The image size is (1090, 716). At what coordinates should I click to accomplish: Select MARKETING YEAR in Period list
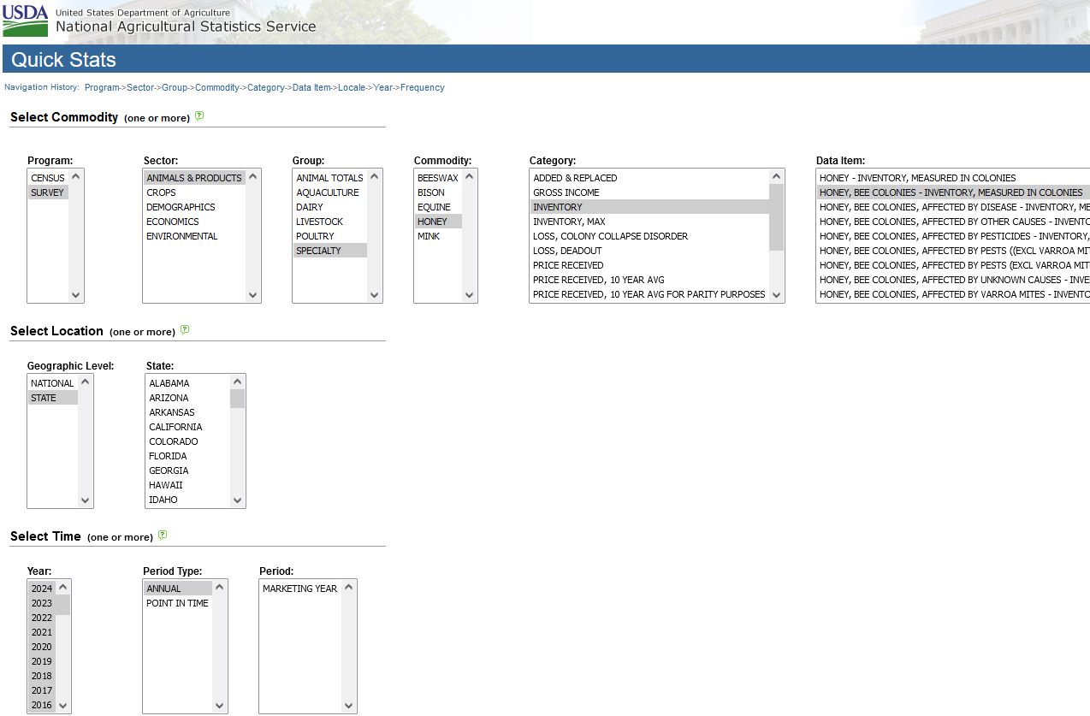[299, 589]
